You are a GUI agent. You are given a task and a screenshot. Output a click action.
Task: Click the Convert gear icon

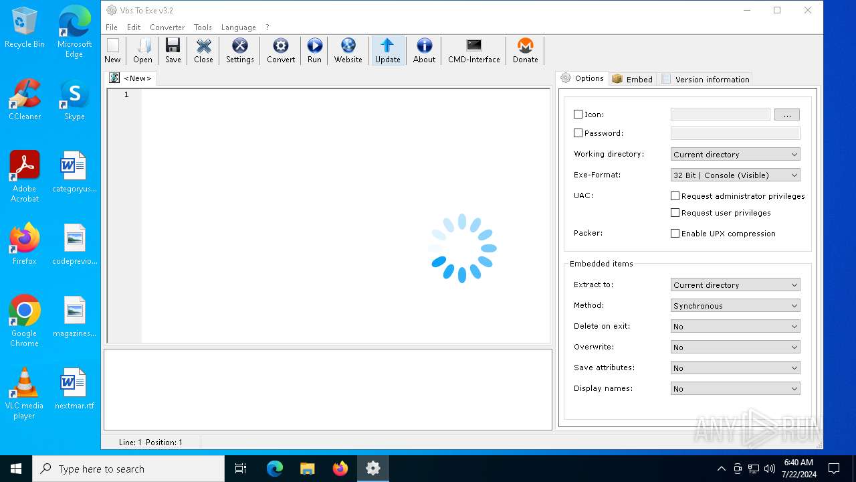click(281, 51)
